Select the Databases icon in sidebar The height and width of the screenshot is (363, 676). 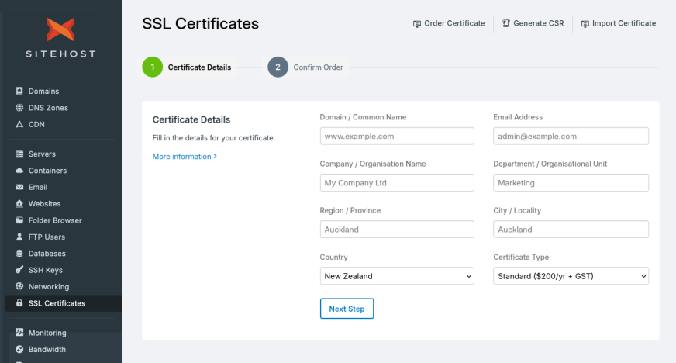coord(19,254)
